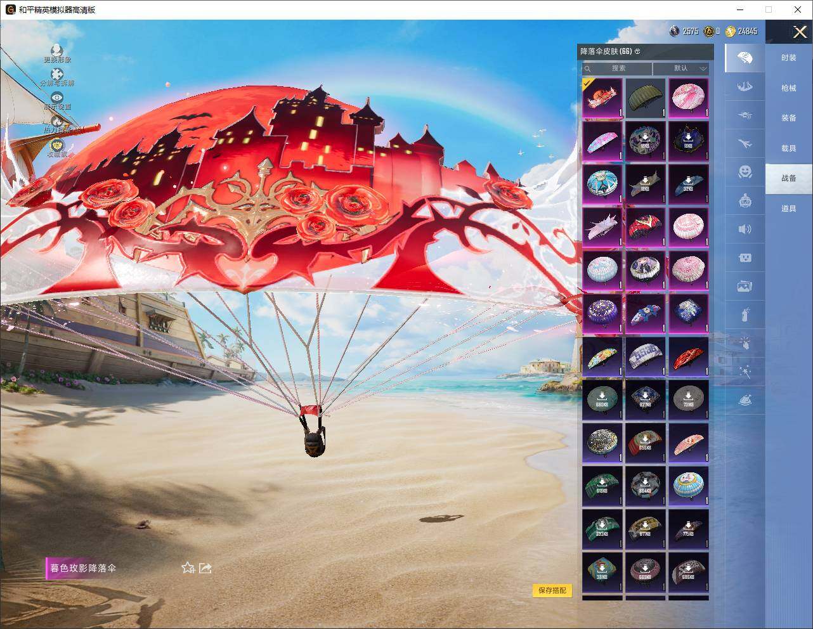Open 更换形象 change-appearance icon
Viewport: 813px width, 629px height.
(57, 52)
